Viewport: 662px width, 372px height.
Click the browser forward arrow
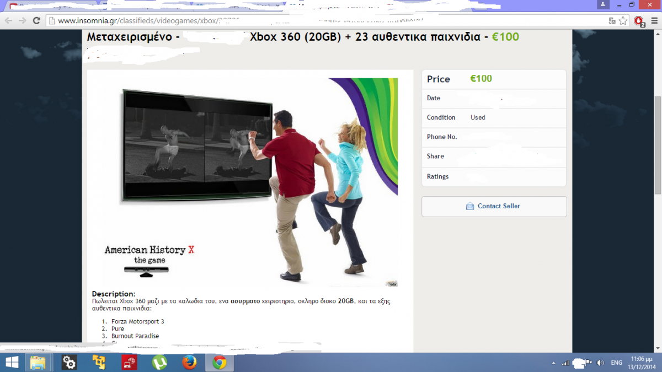pos(23,21)
